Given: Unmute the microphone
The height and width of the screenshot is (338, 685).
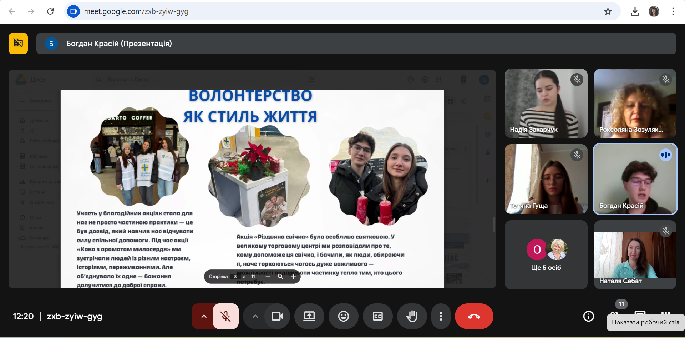Looking at the screenshot, I should [x=225, y=316].
